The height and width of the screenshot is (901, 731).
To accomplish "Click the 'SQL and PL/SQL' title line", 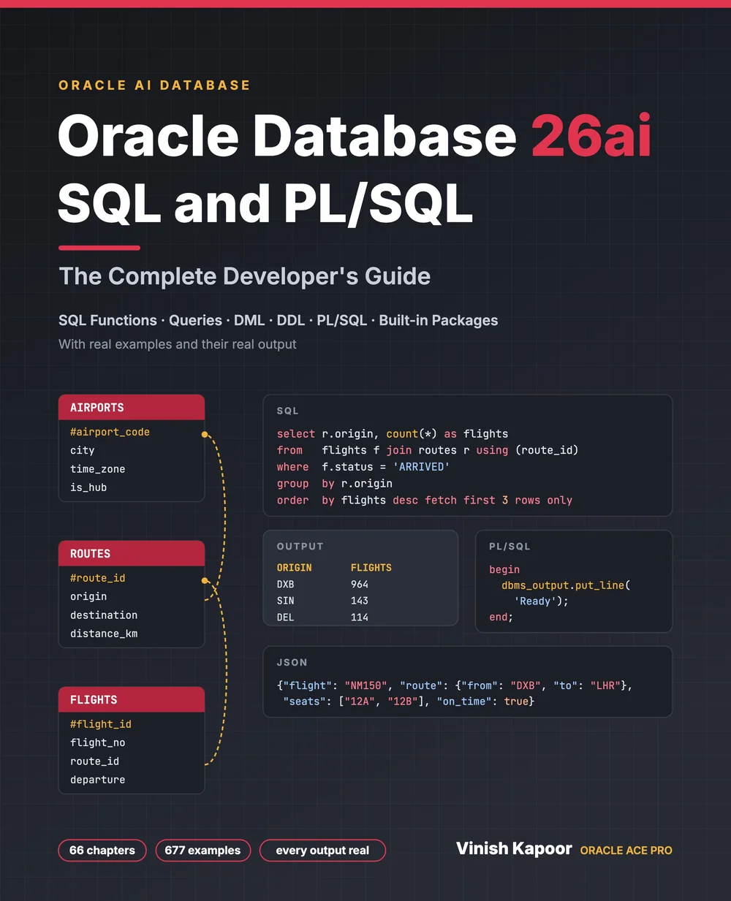I will tap(265, 203).
